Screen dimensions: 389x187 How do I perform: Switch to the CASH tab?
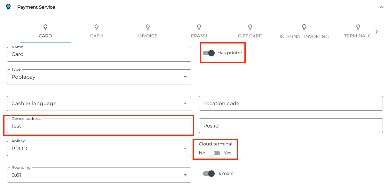[96, 36]
